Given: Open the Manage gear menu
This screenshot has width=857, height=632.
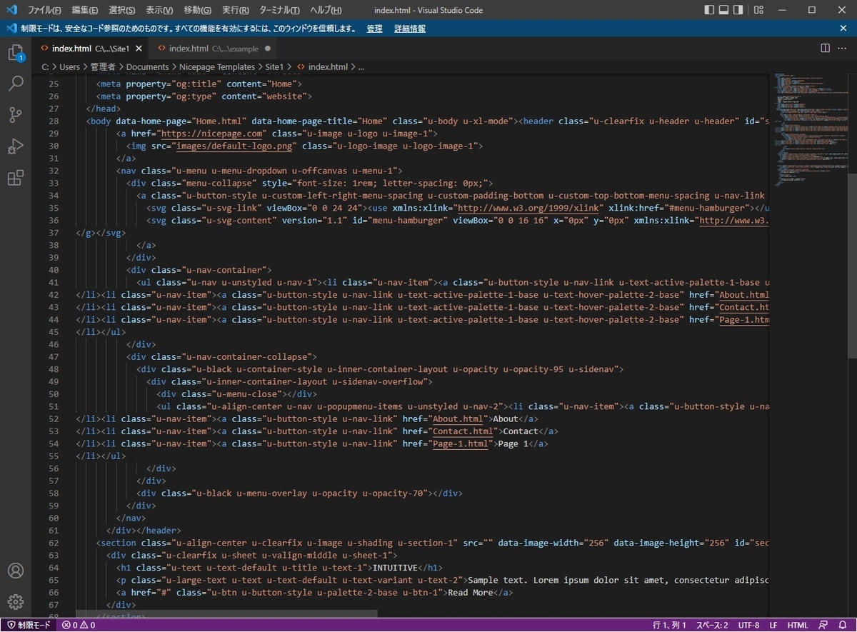Looking at the screenshot, I should point(16,602).
